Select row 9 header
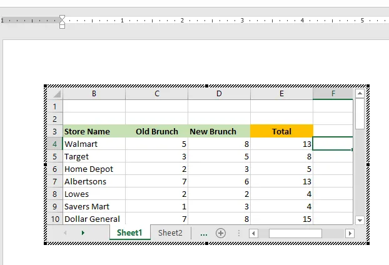 pyautogui.click(x=55, y=206)
